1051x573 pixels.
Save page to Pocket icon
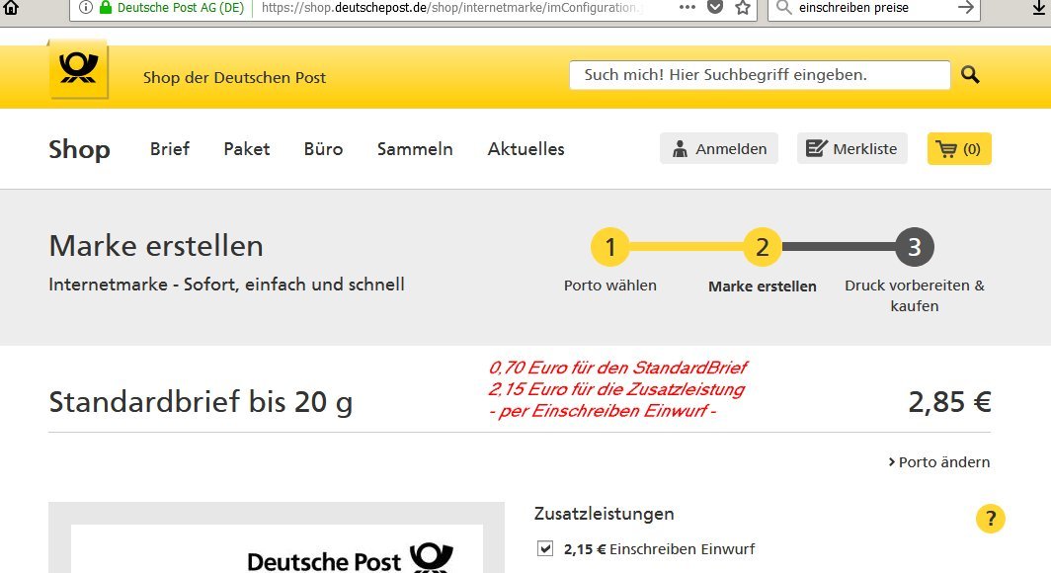(x=715, y=8)
